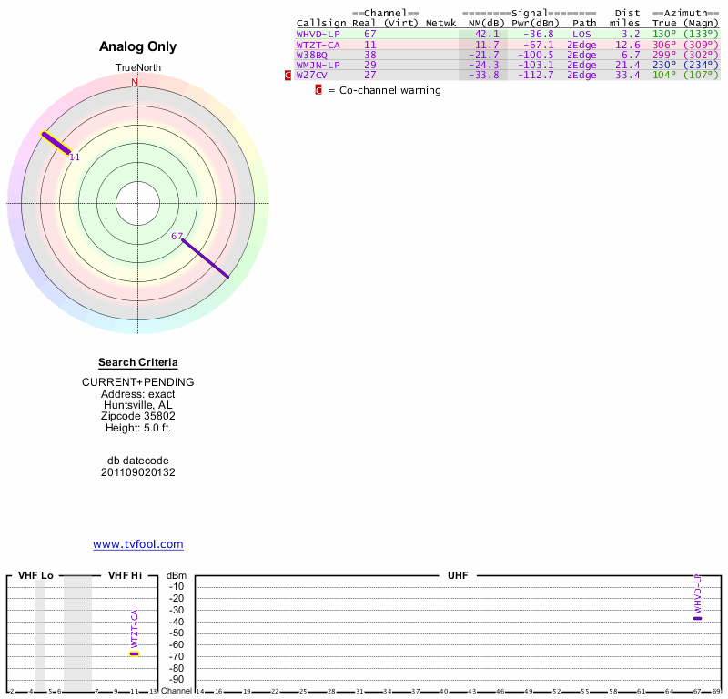The image size is (728, 699).
Task: Click the db datecode 201109020132 value
Action: click(x=138, y=472)
